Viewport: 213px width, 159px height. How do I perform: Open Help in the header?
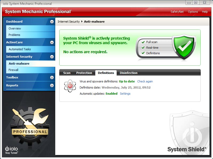(205, 12)
